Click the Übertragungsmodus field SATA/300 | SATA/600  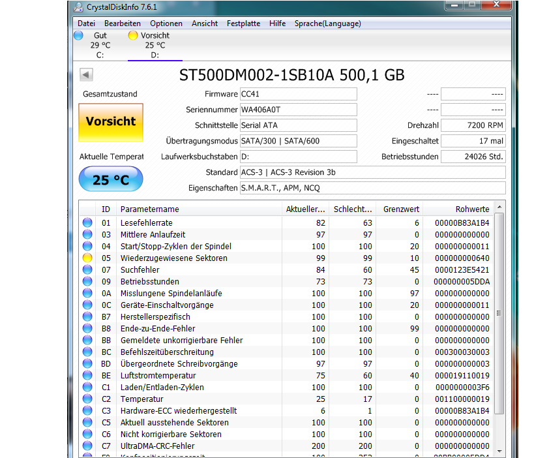click(x=299, y=141)
